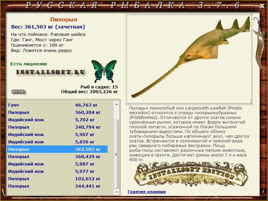Click the list scrollbar up arrow
Screen dimensions: 268x201
(x=117, y=104)
